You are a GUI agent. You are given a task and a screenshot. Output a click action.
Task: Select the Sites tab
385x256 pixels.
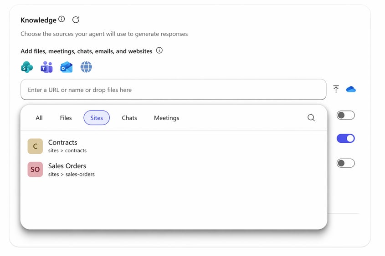click(97, 118)
